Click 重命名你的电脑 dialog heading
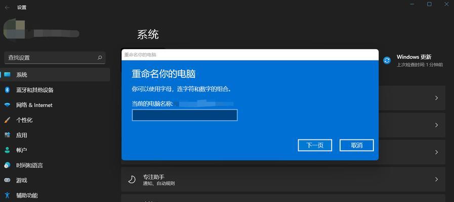 coord(163,74)
